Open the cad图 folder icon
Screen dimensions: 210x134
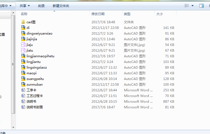tap(23, 22)
